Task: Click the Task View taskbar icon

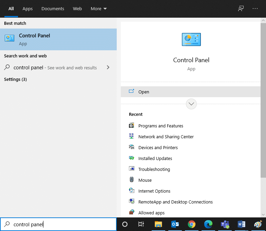Action: click(x=141, y=224)
